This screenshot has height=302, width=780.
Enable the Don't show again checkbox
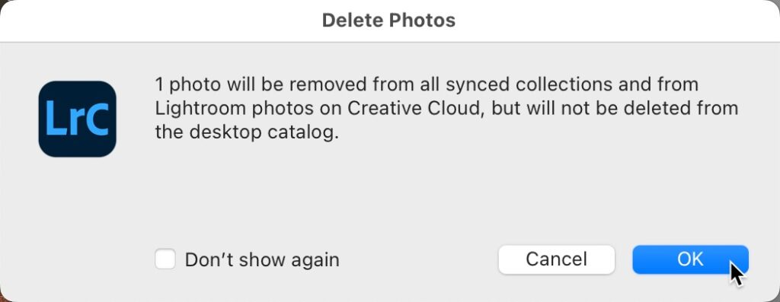(165, 259)
